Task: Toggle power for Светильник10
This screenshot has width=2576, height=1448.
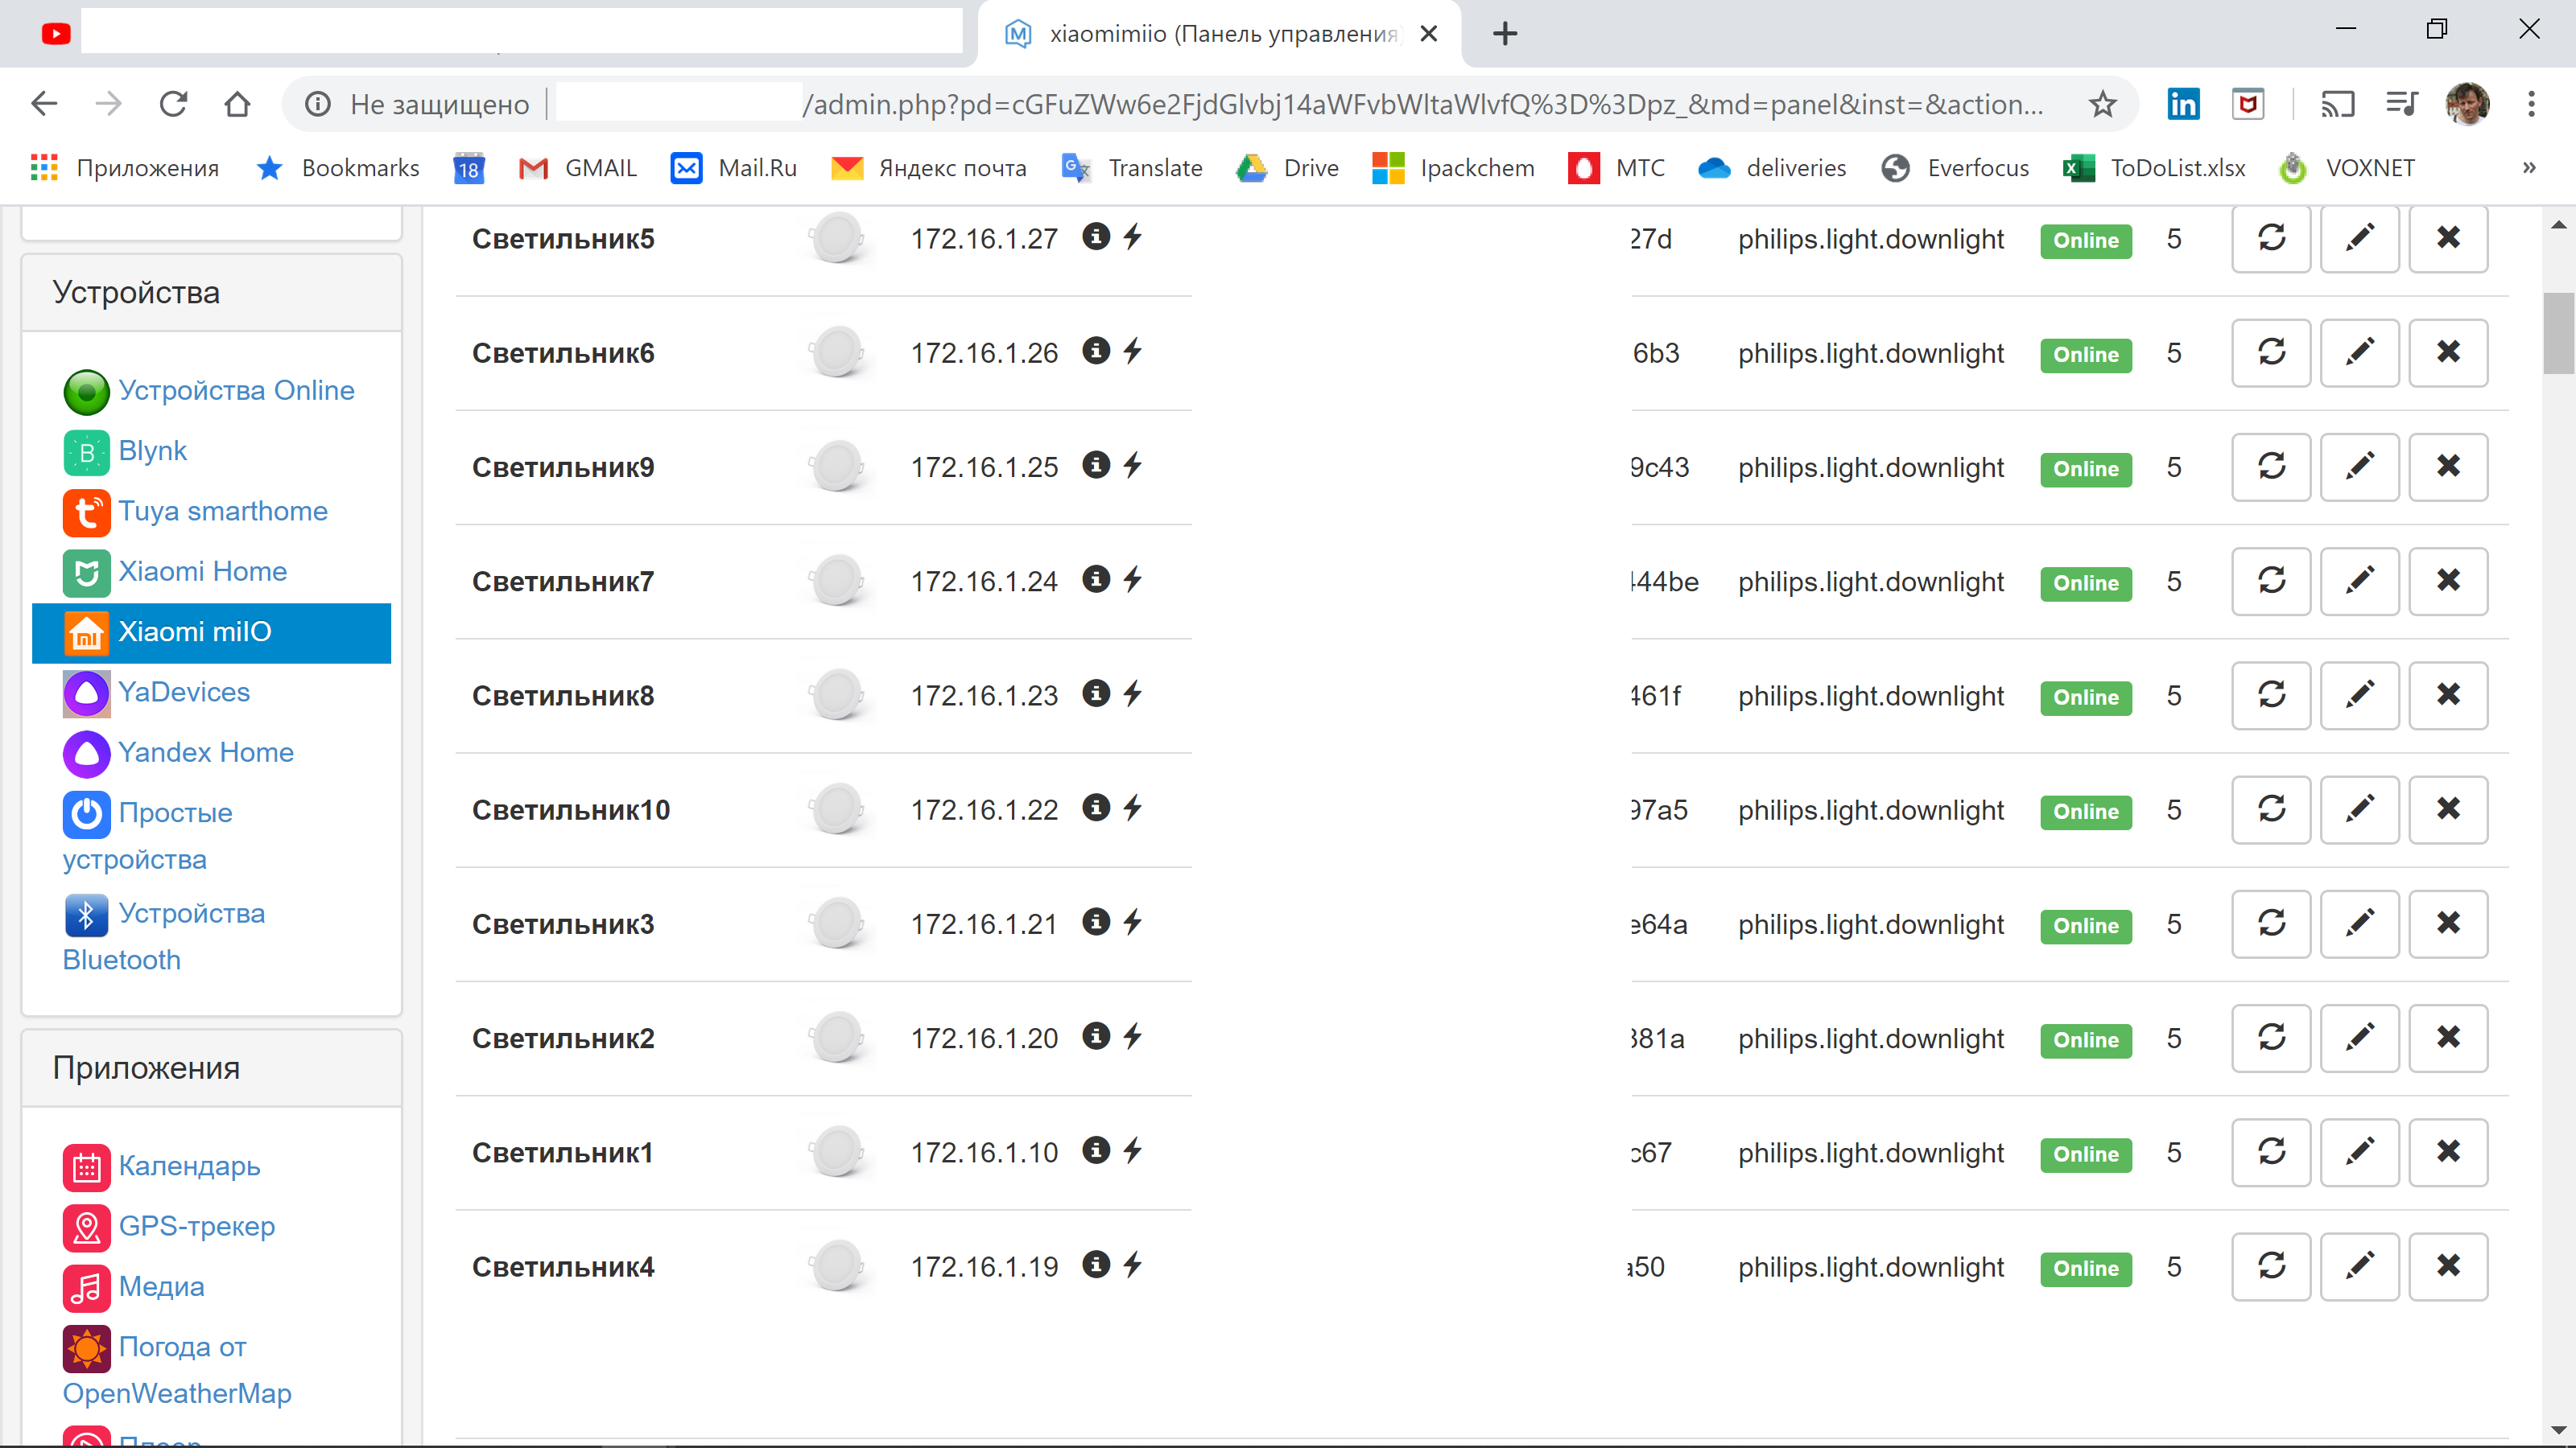Action: click(x=1133, y=808)
